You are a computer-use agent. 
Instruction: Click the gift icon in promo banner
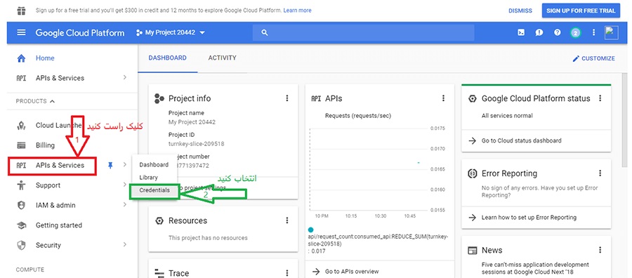click(x=22, y=11)
